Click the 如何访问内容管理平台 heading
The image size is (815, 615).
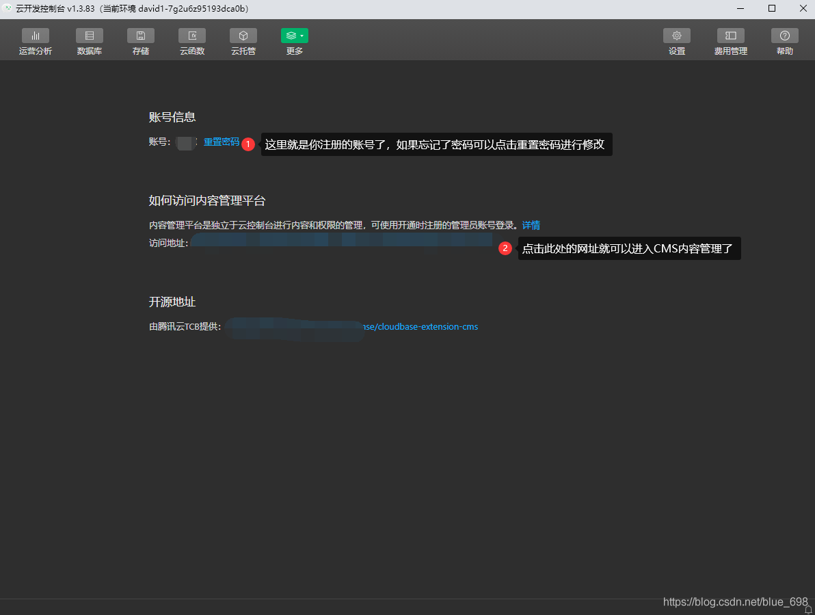click(207, 200)
